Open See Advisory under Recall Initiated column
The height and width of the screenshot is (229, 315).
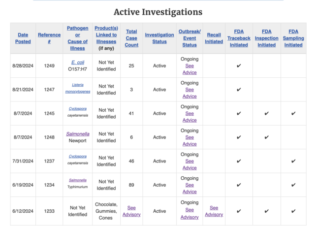pos(214,211)
